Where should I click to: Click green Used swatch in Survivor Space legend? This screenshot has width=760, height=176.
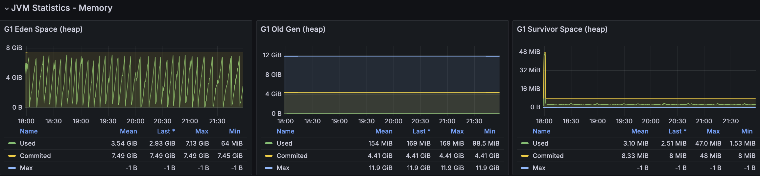pos(525,143)
